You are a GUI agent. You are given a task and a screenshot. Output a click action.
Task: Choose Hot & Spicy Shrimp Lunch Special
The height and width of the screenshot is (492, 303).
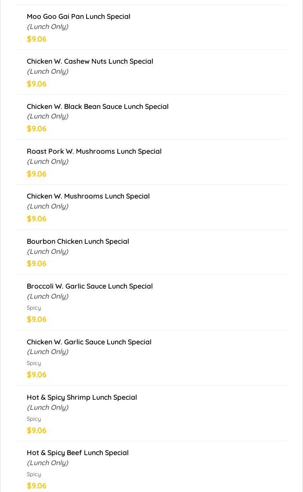point(151,413)
